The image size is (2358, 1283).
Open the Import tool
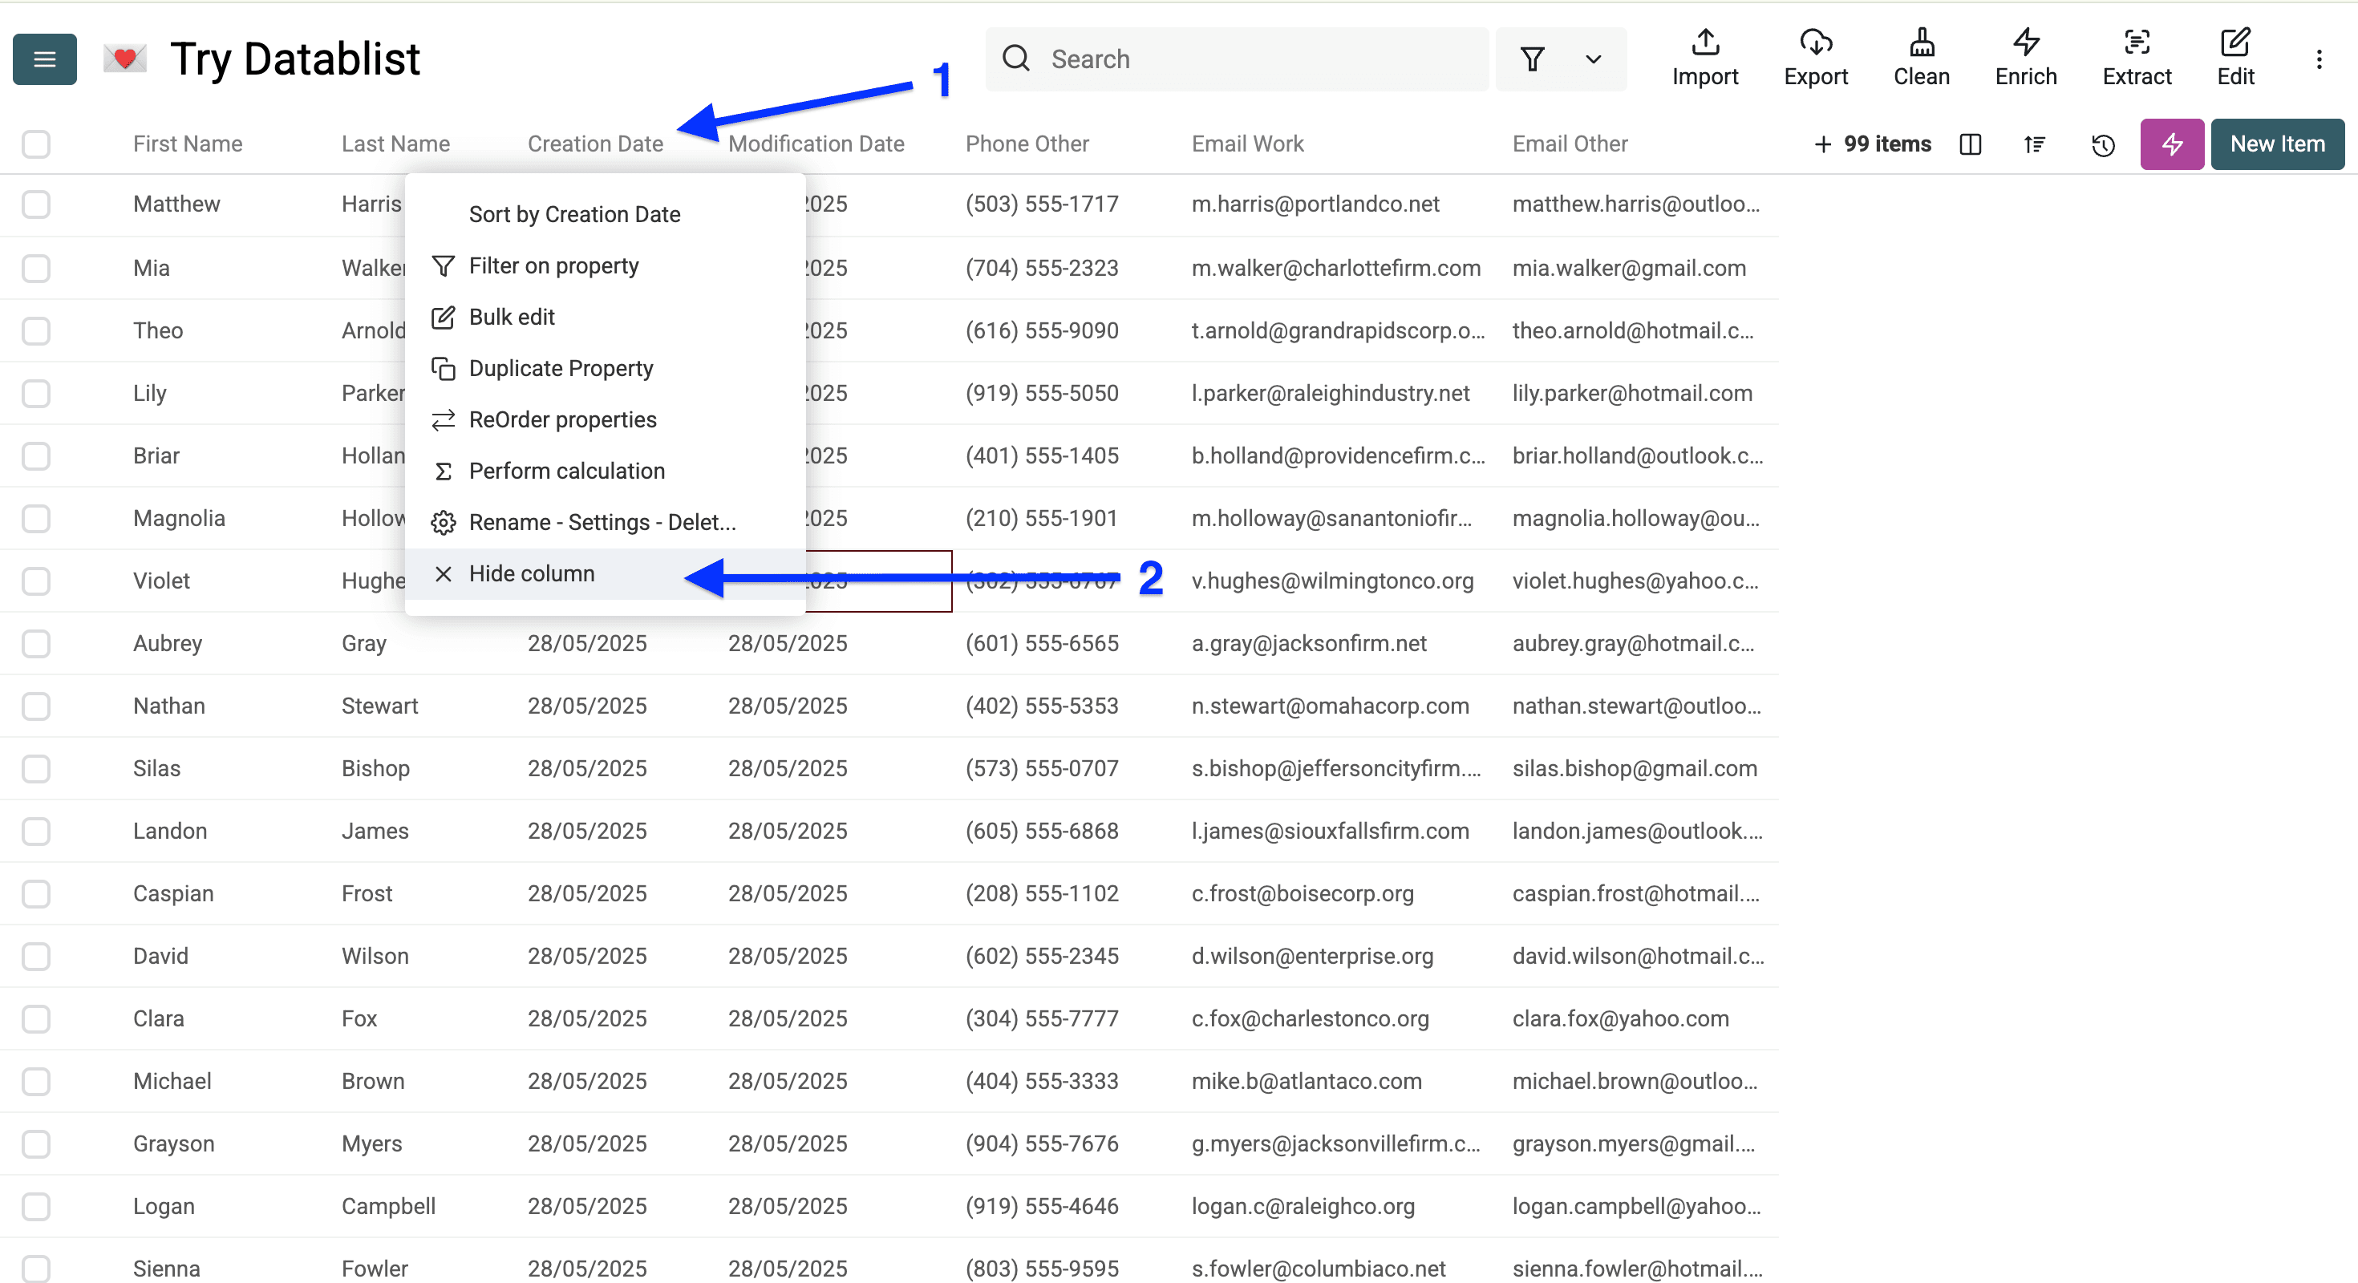click(1704, 58)
